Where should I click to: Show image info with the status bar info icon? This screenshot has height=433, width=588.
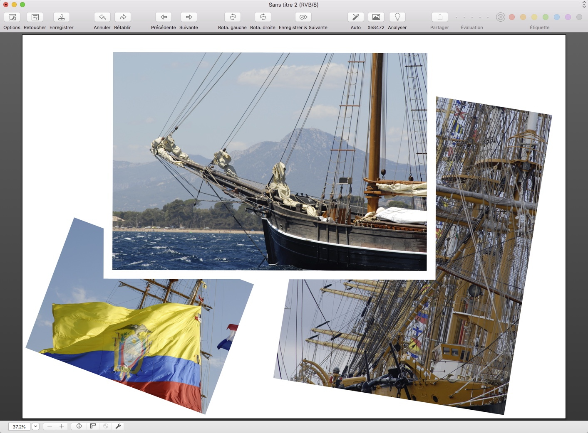click(79, 426)
